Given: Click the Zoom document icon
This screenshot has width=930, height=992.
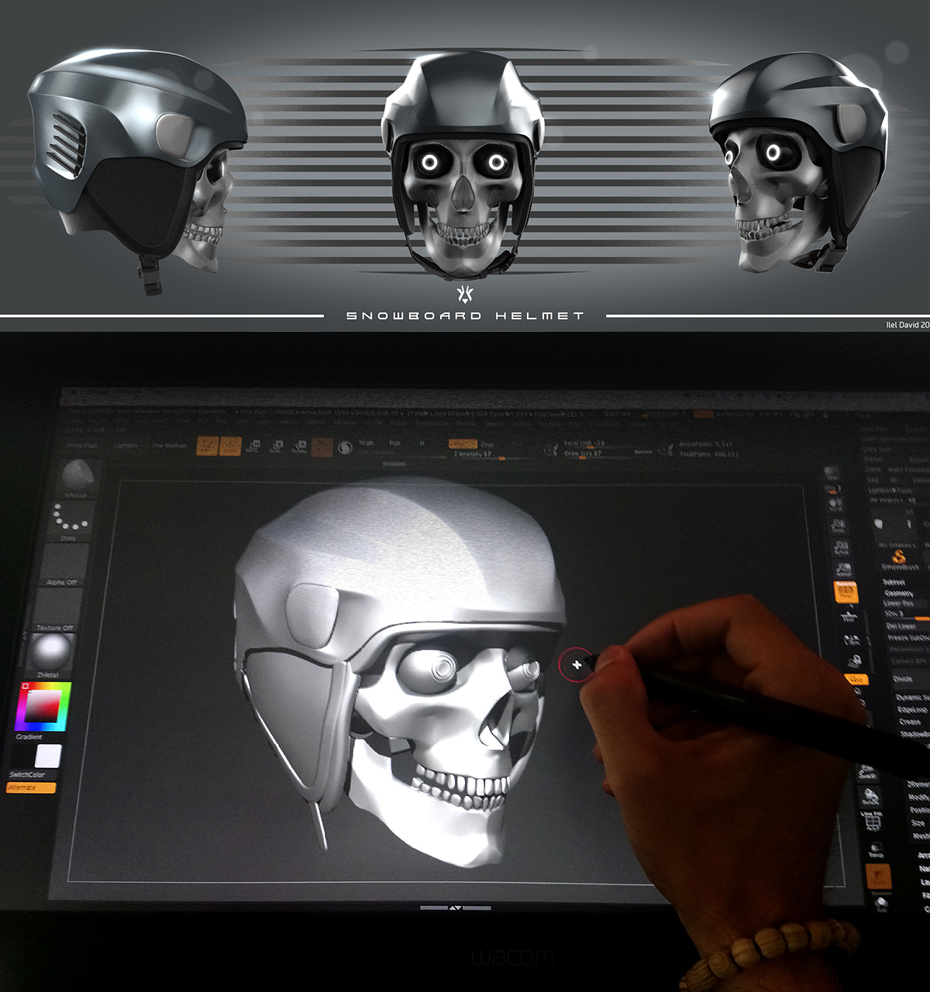Looking at the screenshot, I should point(839,527).
